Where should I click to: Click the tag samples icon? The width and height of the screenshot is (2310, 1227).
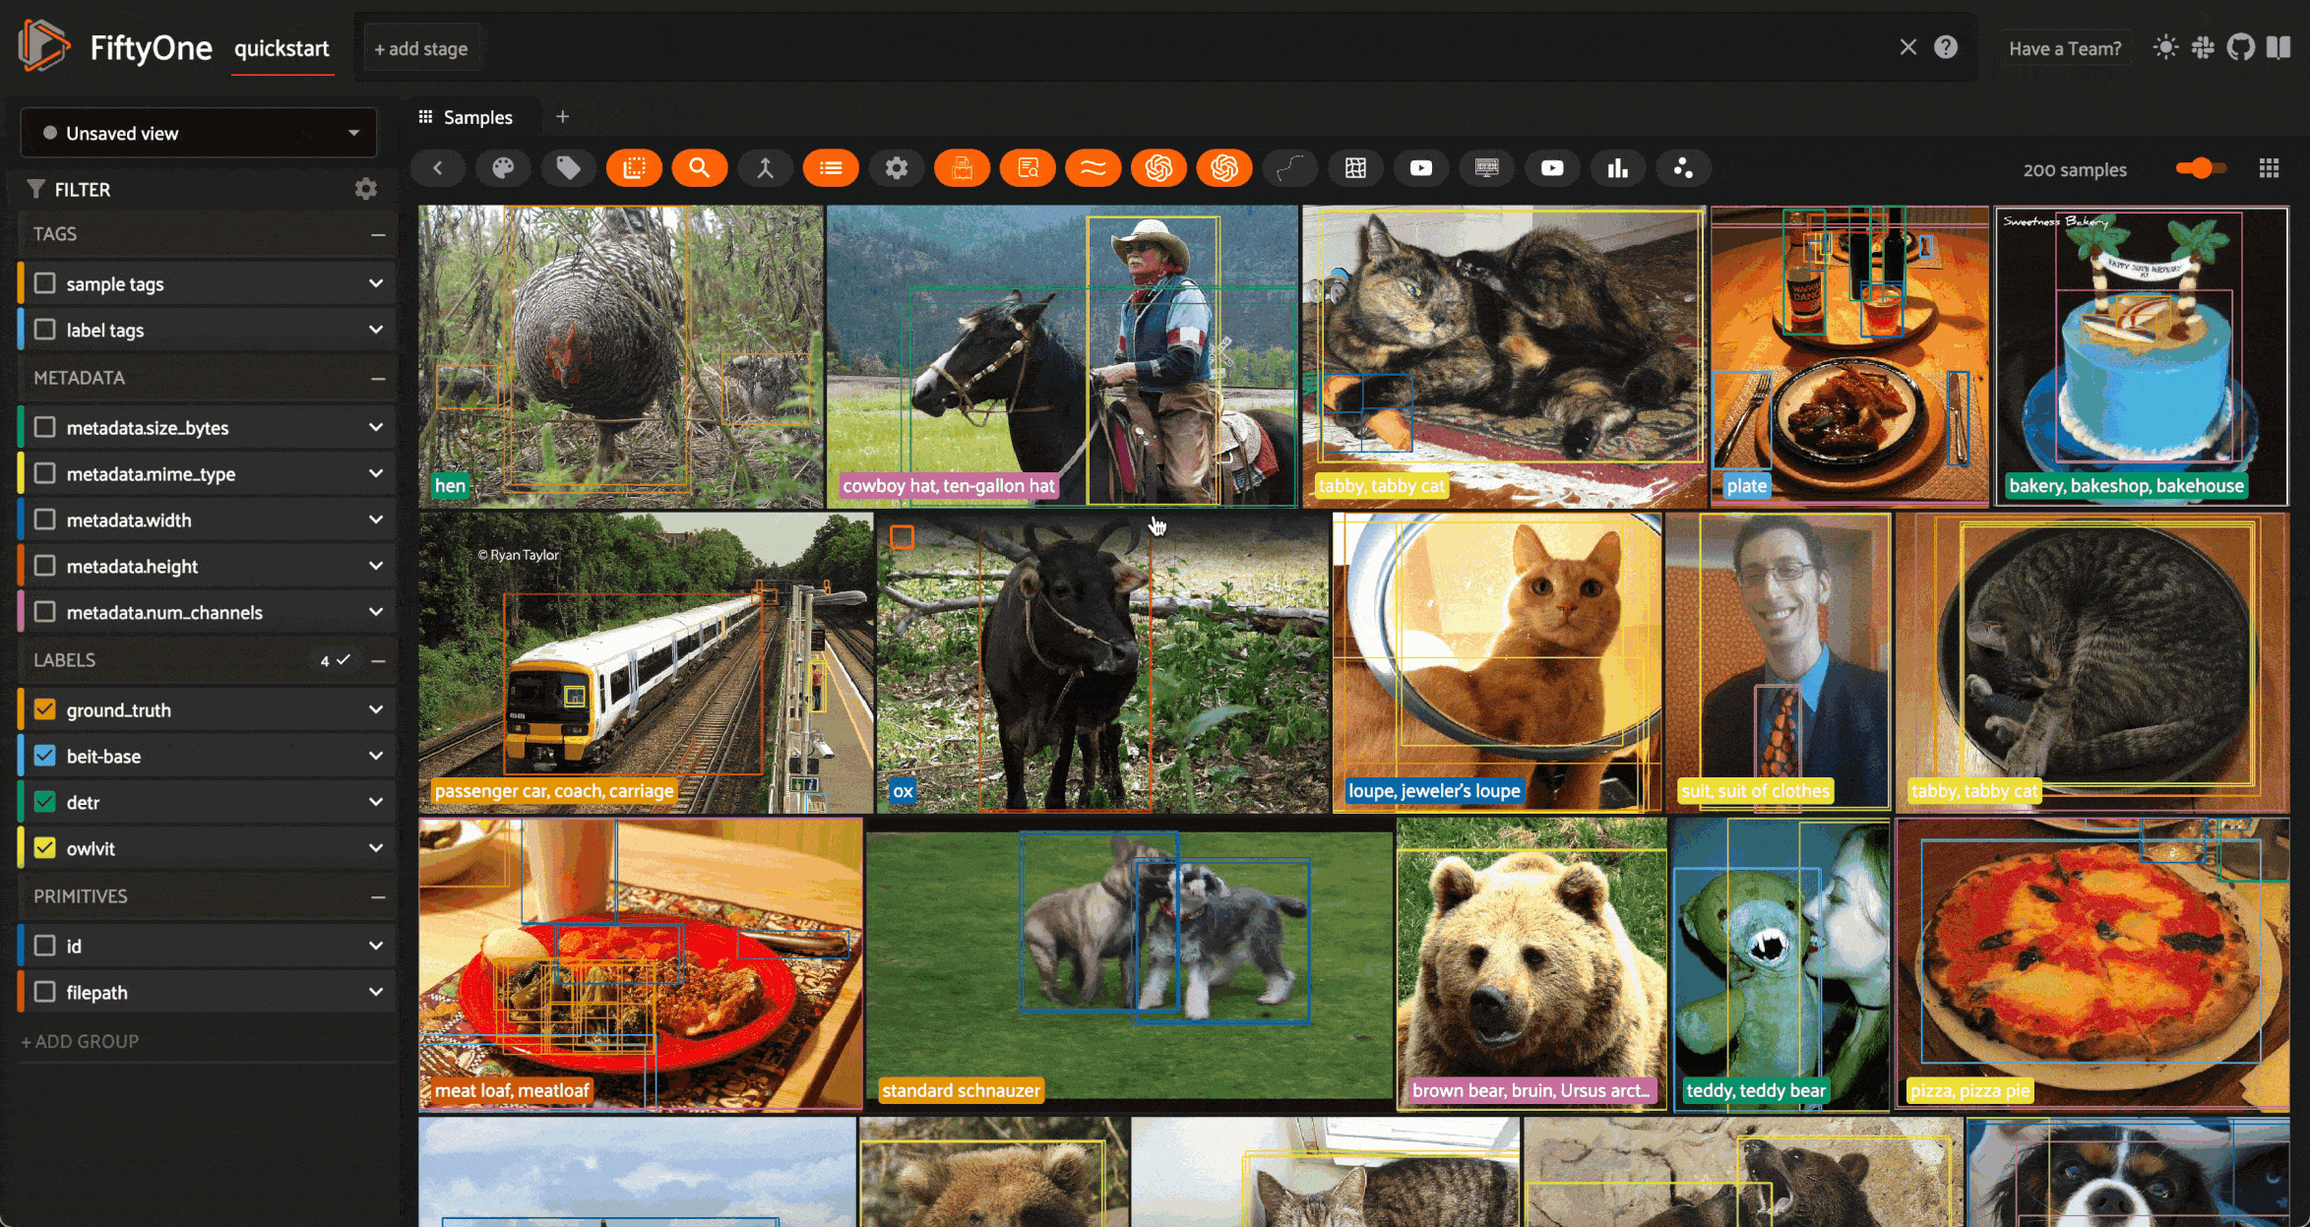(x=568, y=168)
